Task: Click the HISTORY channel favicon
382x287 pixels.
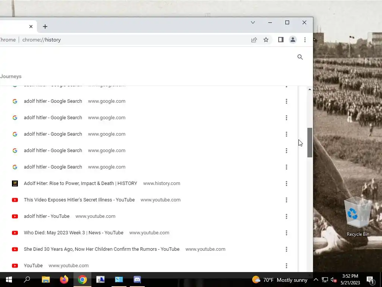Action: 15,183
